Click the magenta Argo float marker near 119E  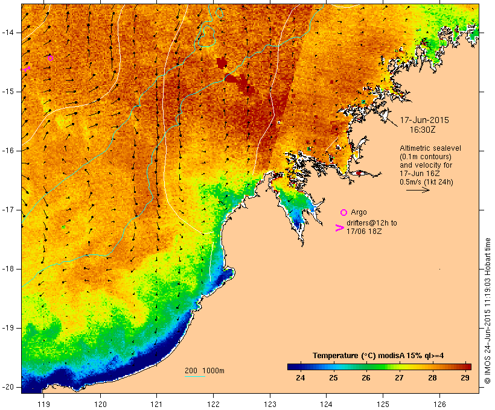tap(50, 58)
